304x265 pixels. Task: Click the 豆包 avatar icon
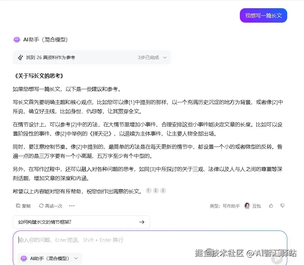(x=247, y=206)
